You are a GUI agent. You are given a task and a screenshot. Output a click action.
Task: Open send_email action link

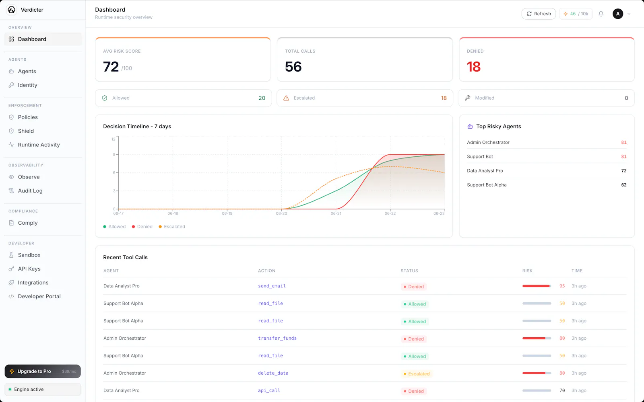pyautogui.click(x=272, y=286)
